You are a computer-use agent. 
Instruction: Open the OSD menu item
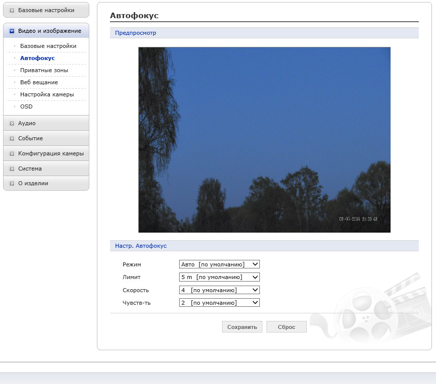(x=26, y=106)
